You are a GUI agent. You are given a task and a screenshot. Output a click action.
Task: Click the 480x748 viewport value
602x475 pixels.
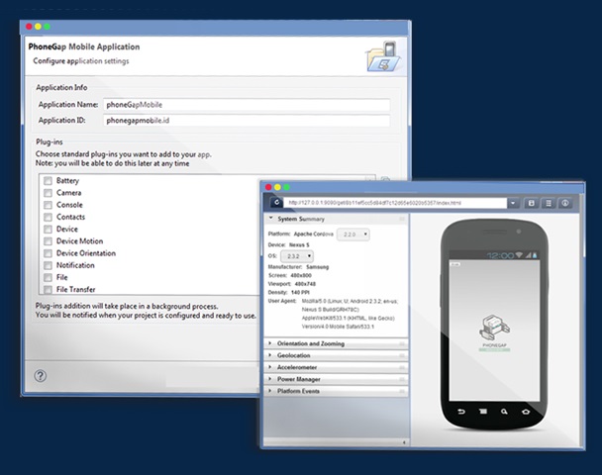pyautogui.click(x=305, y=284)
